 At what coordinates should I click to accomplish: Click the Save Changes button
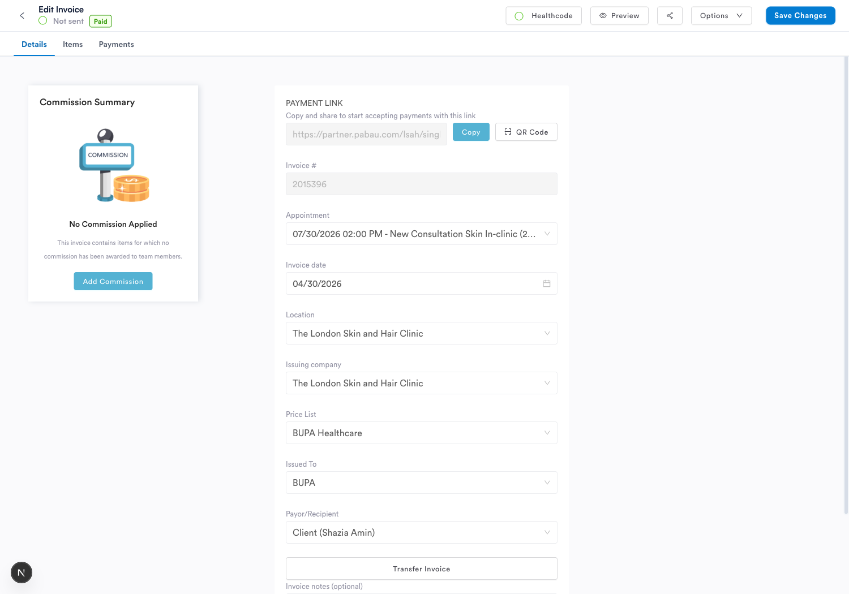[x=800, y=16]
